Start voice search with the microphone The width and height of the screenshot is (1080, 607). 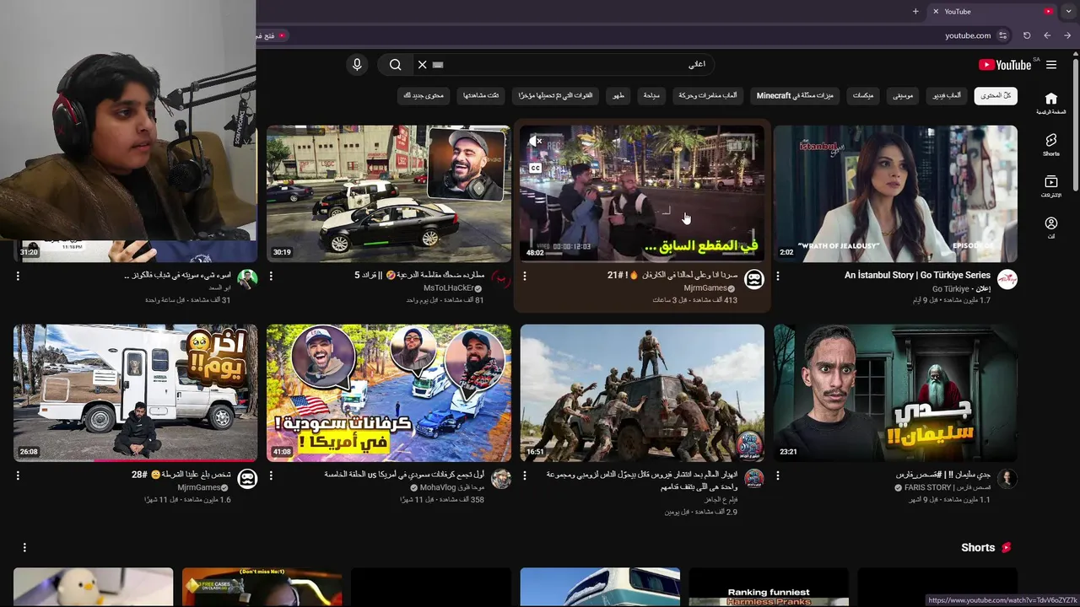[x=357, y=65]
